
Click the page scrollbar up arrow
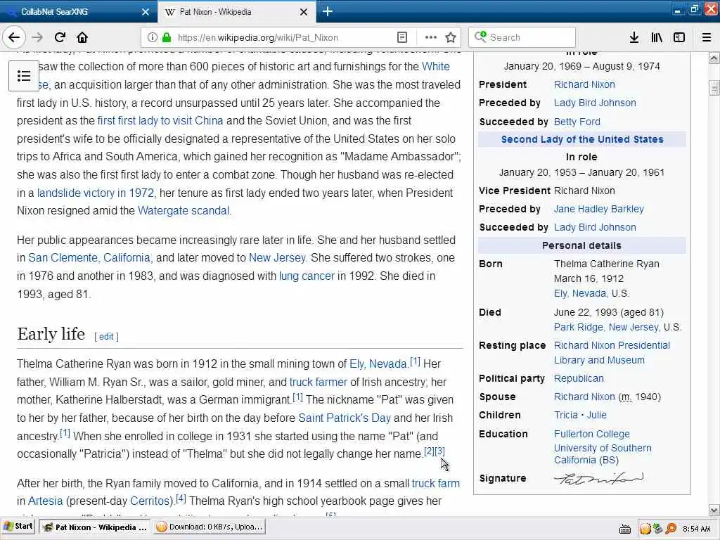714,58
